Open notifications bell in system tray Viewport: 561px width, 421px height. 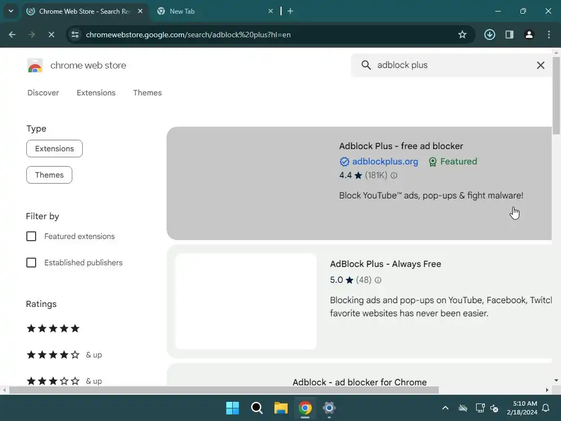coord(546,408)
